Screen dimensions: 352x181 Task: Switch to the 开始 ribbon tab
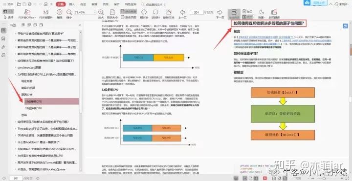tap(61, 4)
